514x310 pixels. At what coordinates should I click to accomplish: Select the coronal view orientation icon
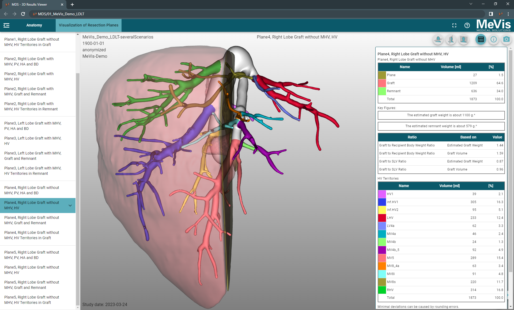pos(464,40)
